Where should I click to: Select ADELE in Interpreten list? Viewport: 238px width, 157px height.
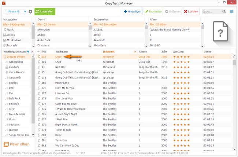98,34
